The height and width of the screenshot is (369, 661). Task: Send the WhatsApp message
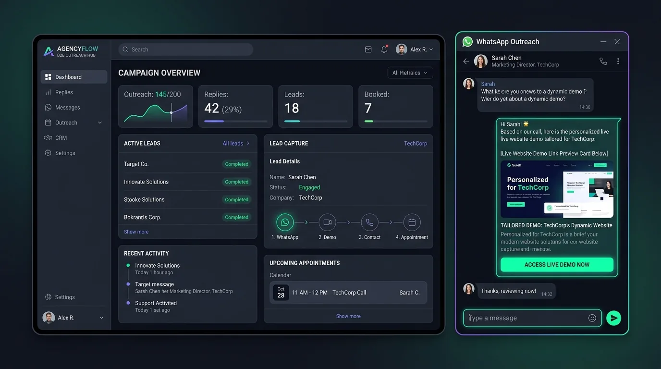click(613, 318)
